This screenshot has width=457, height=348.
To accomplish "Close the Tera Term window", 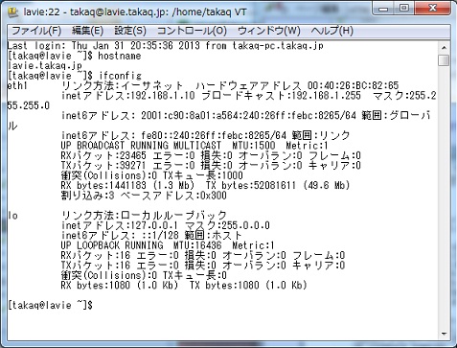I will (433, 9).
